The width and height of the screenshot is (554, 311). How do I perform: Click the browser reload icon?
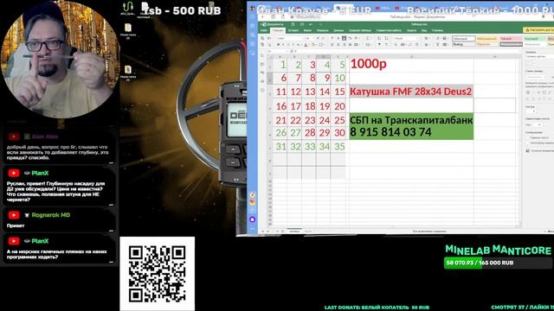(x=283, y=16)
